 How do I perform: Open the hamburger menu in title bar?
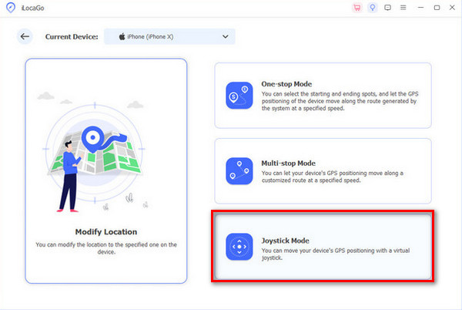[403, 8]
